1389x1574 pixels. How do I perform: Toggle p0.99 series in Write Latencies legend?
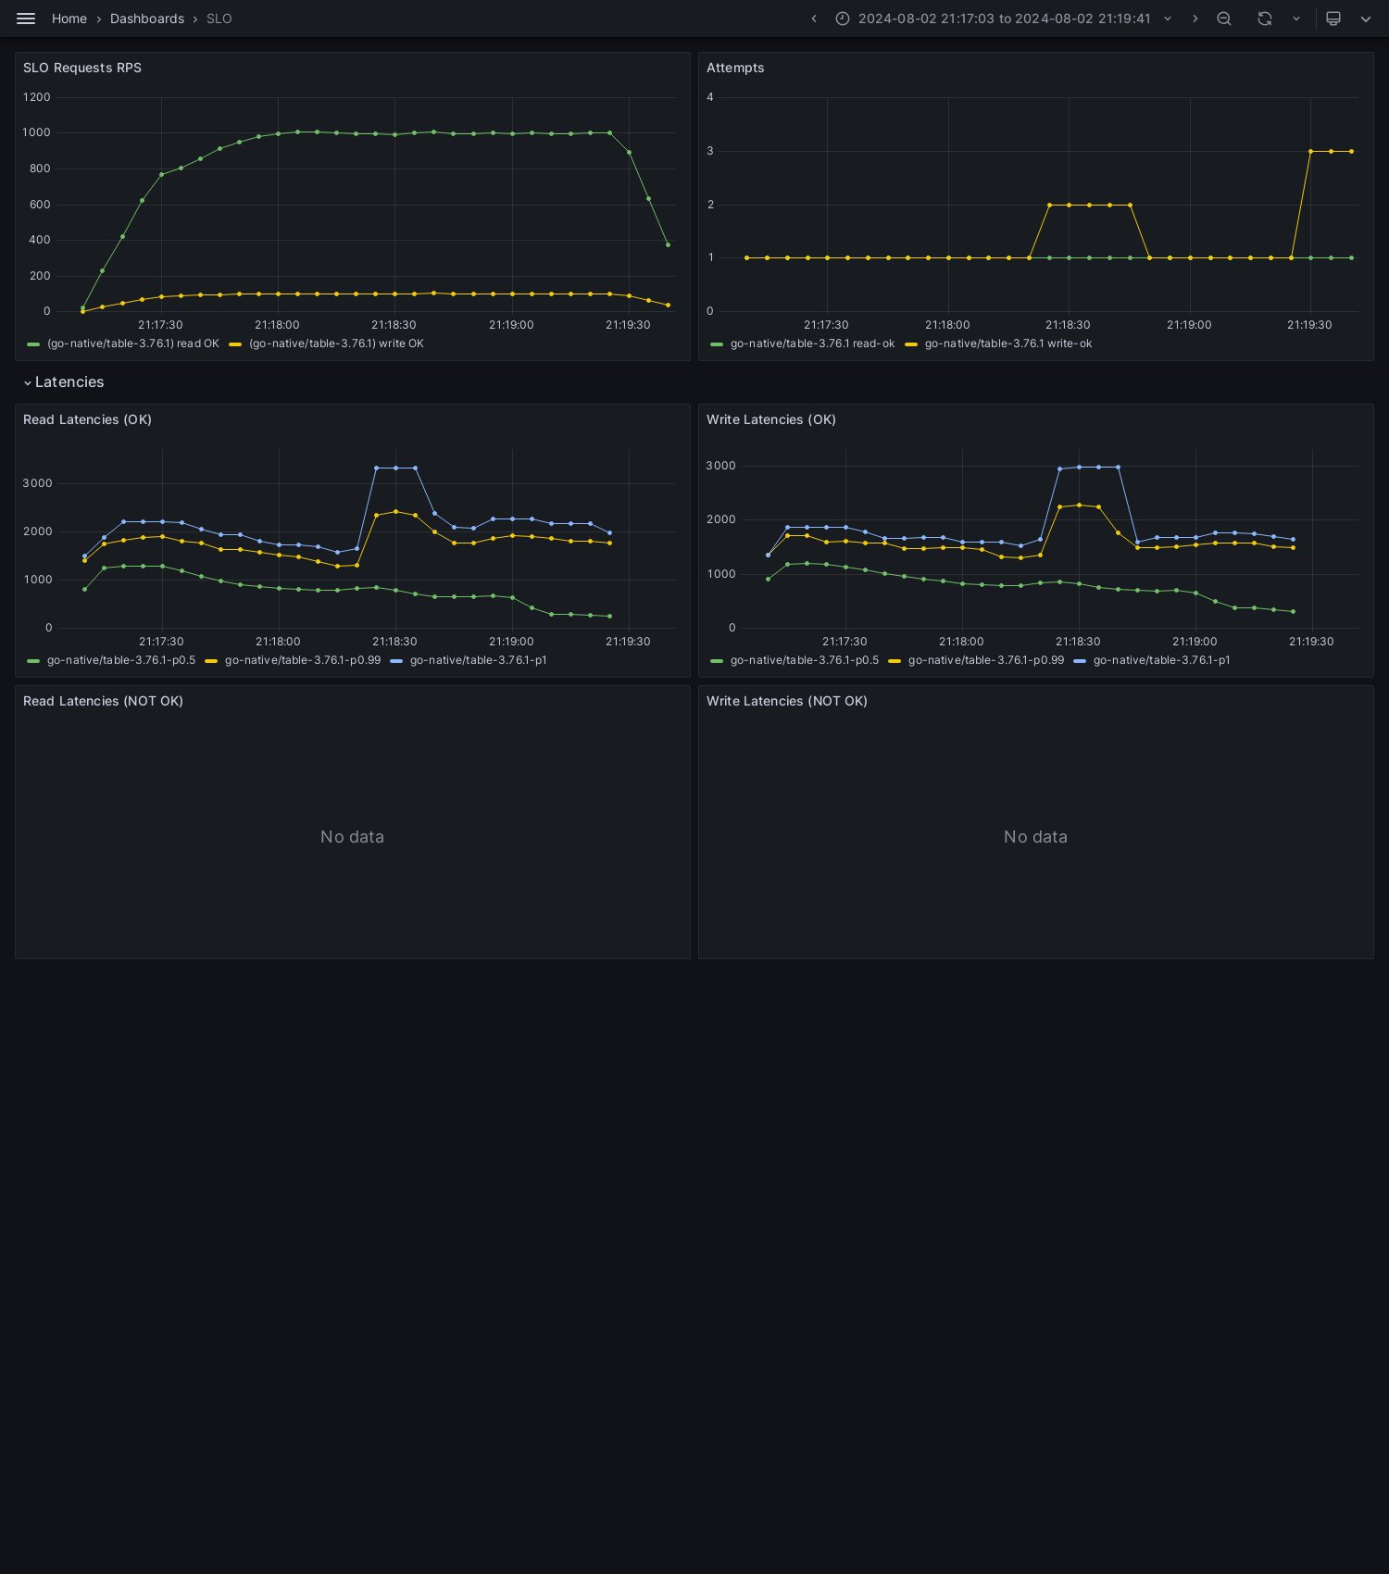click(986, 660)
